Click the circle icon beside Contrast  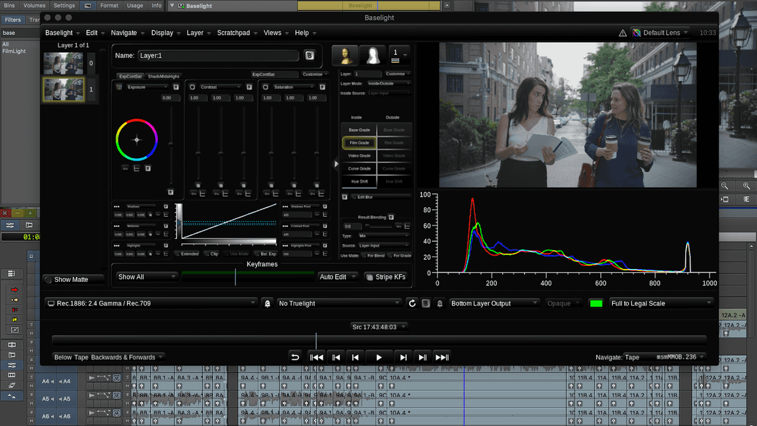coord(192,87)
